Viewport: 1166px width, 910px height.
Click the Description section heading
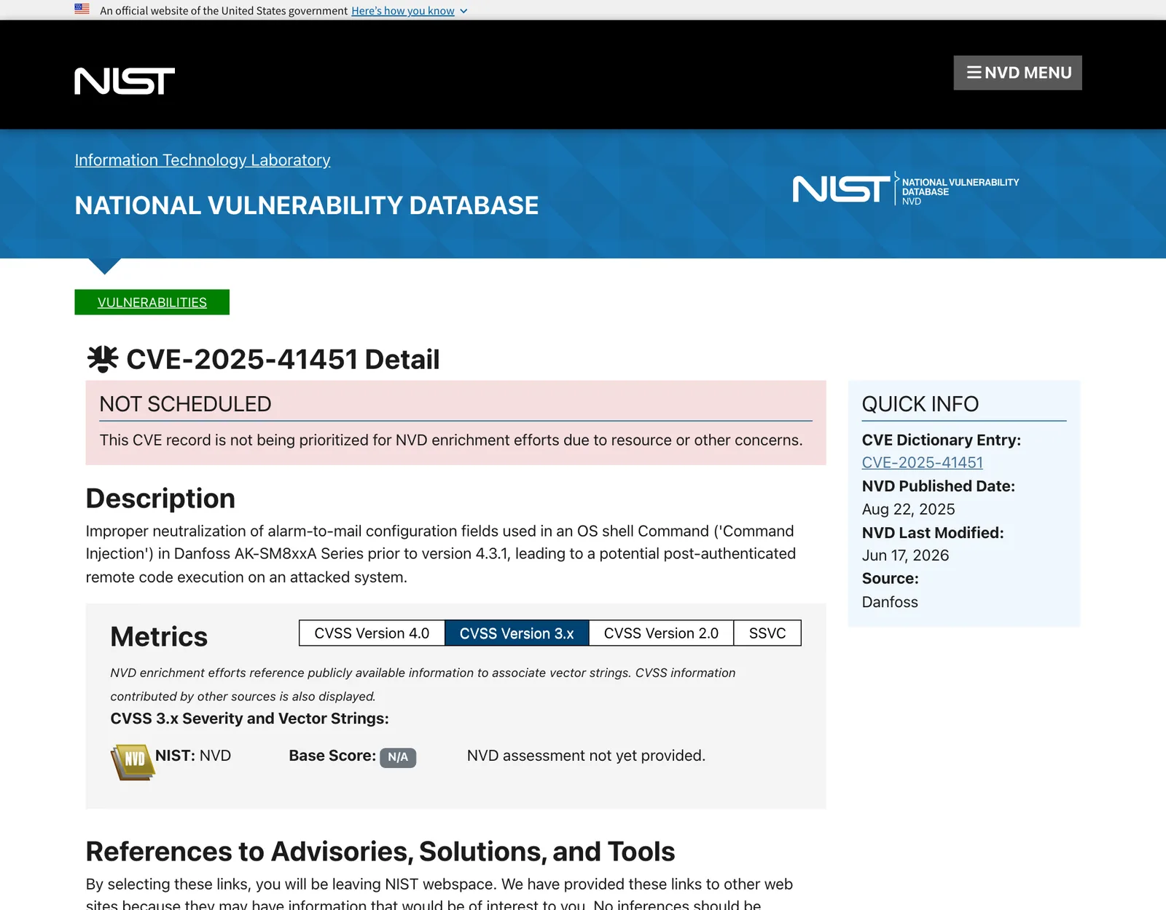tap(160, 499)
